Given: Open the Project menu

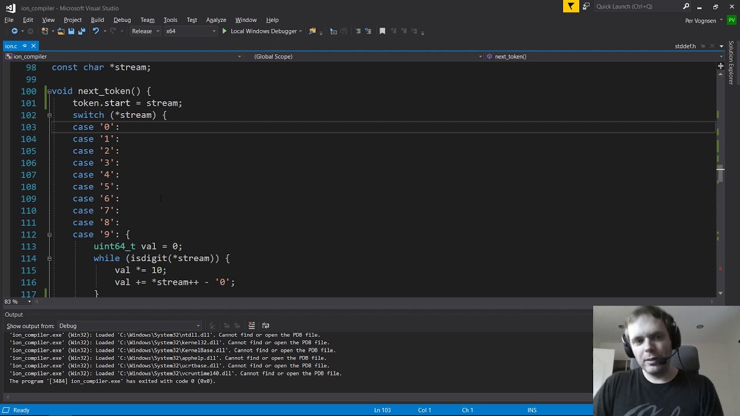Looking at the screenshot, I should (x=73, y=20).
